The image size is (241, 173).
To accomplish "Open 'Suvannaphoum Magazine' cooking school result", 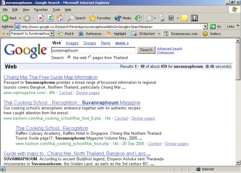I will 72,102.
